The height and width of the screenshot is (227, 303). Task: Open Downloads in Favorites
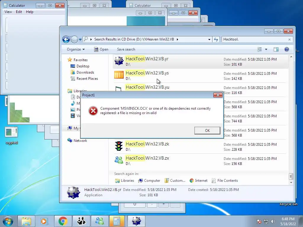[82, 72]
